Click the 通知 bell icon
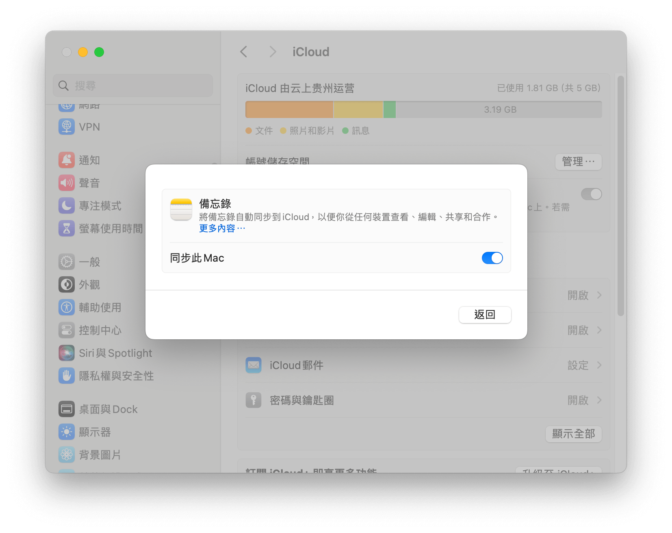 pos(67,160)
